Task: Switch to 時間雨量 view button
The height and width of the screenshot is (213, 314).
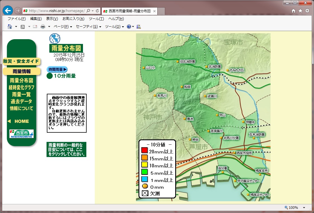Action: 57,69
